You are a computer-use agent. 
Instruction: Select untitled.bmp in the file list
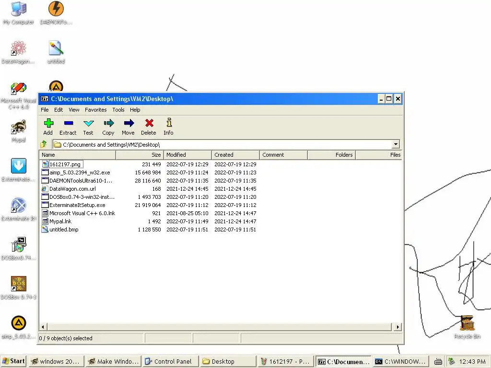[64, 230]
